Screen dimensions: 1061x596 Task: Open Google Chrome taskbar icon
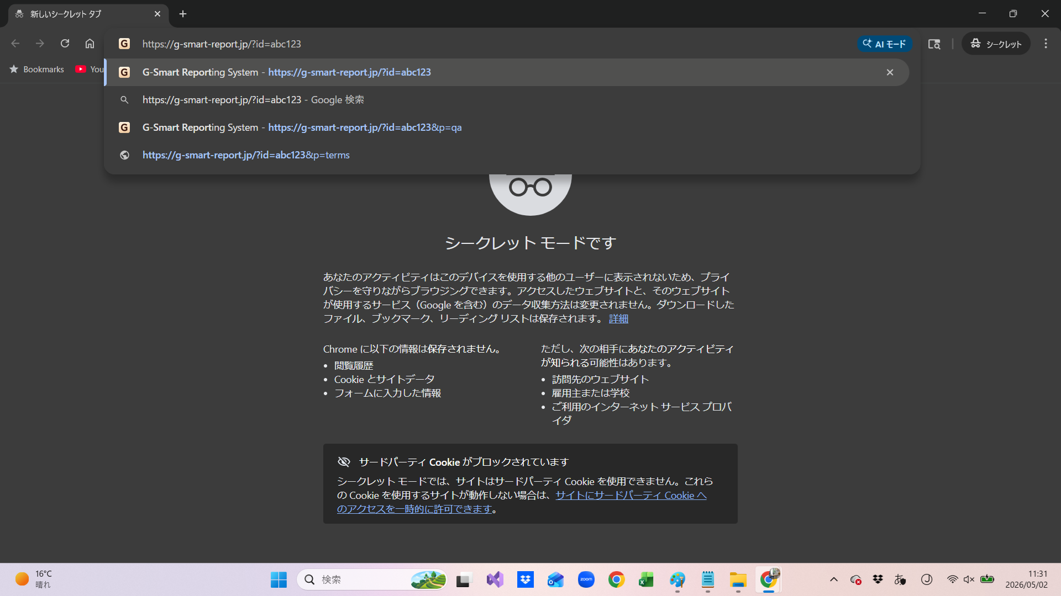point(616,579)
